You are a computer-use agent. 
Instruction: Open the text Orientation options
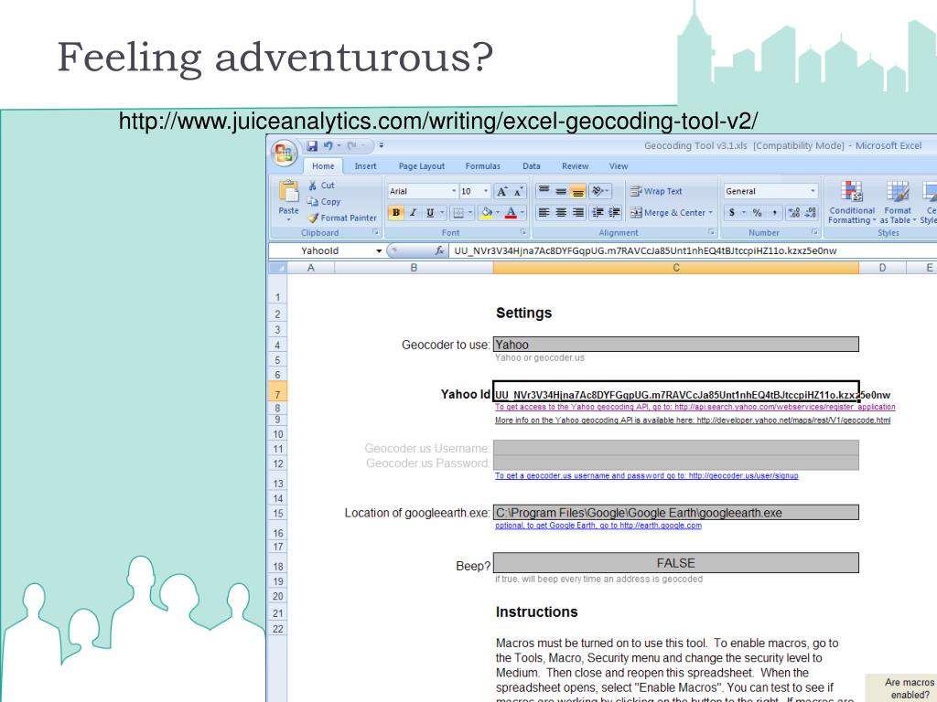coord(599,191)
